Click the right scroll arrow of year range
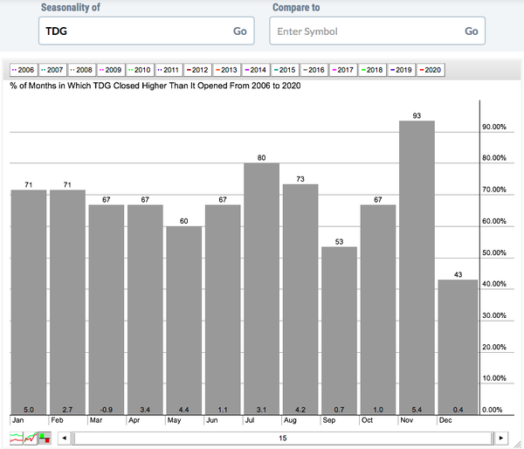This screenshot has height=449, width=524. point(500,438)
